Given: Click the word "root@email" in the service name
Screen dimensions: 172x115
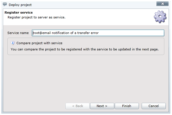Looking at the screenshot, I should (41, 33).
